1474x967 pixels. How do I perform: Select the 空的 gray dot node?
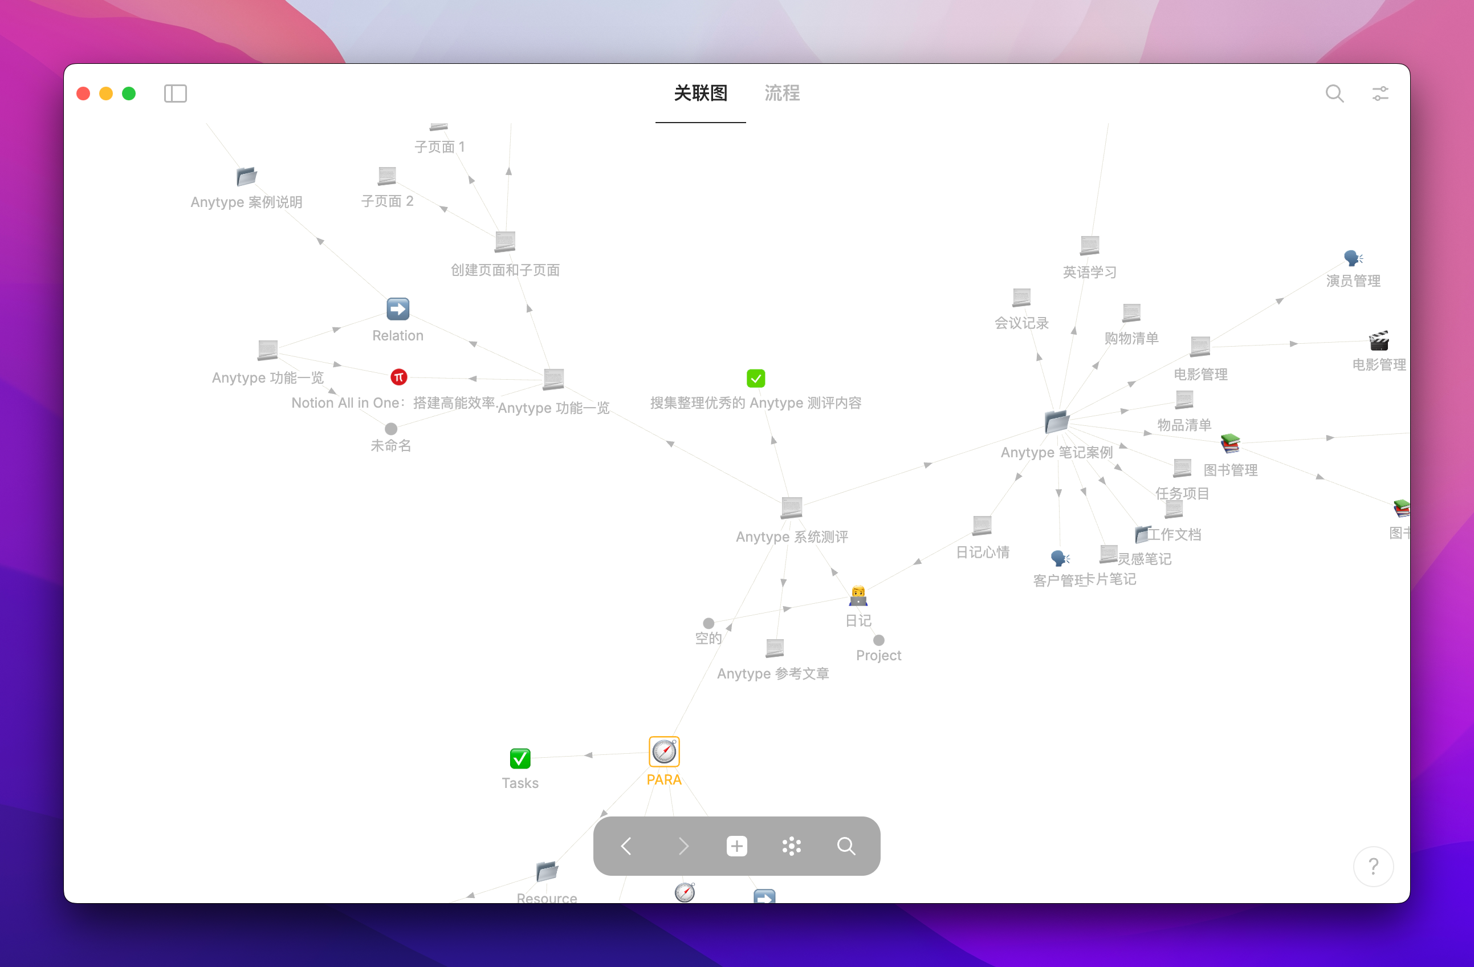click(x=709, y=623)
